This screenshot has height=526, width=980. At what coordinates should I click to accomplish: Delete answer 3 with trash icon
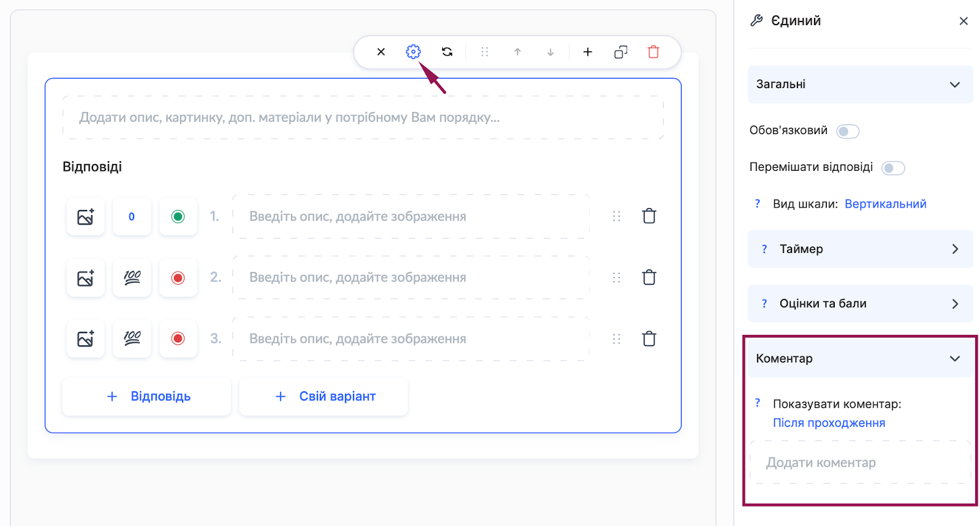649,339
